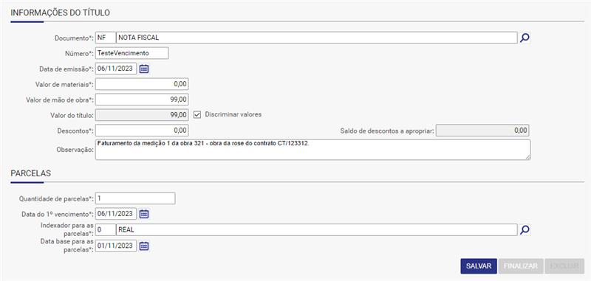The image size is (591, 281).
Task: Click the INFORMAÇÕES DO TÍTULO heading
Action: click(61, 13)
